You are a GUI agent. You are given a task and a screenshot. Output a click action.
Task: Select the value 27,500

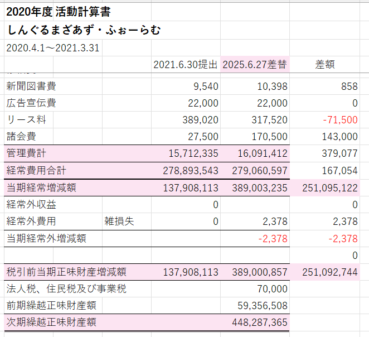(x=203, y=137)
